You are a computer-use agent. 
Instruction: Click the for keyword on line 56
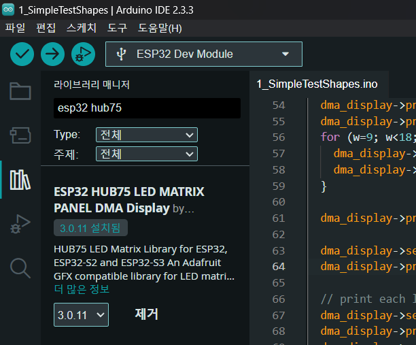click(330, 137)
